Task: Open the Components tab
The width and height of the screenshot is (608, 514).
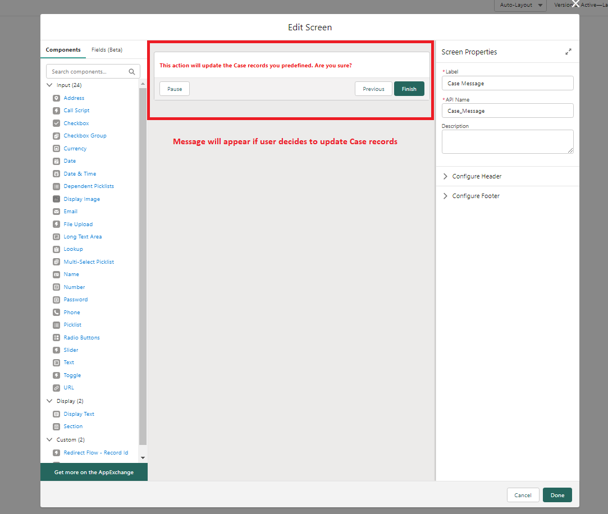Action: (x=63, y=50)
